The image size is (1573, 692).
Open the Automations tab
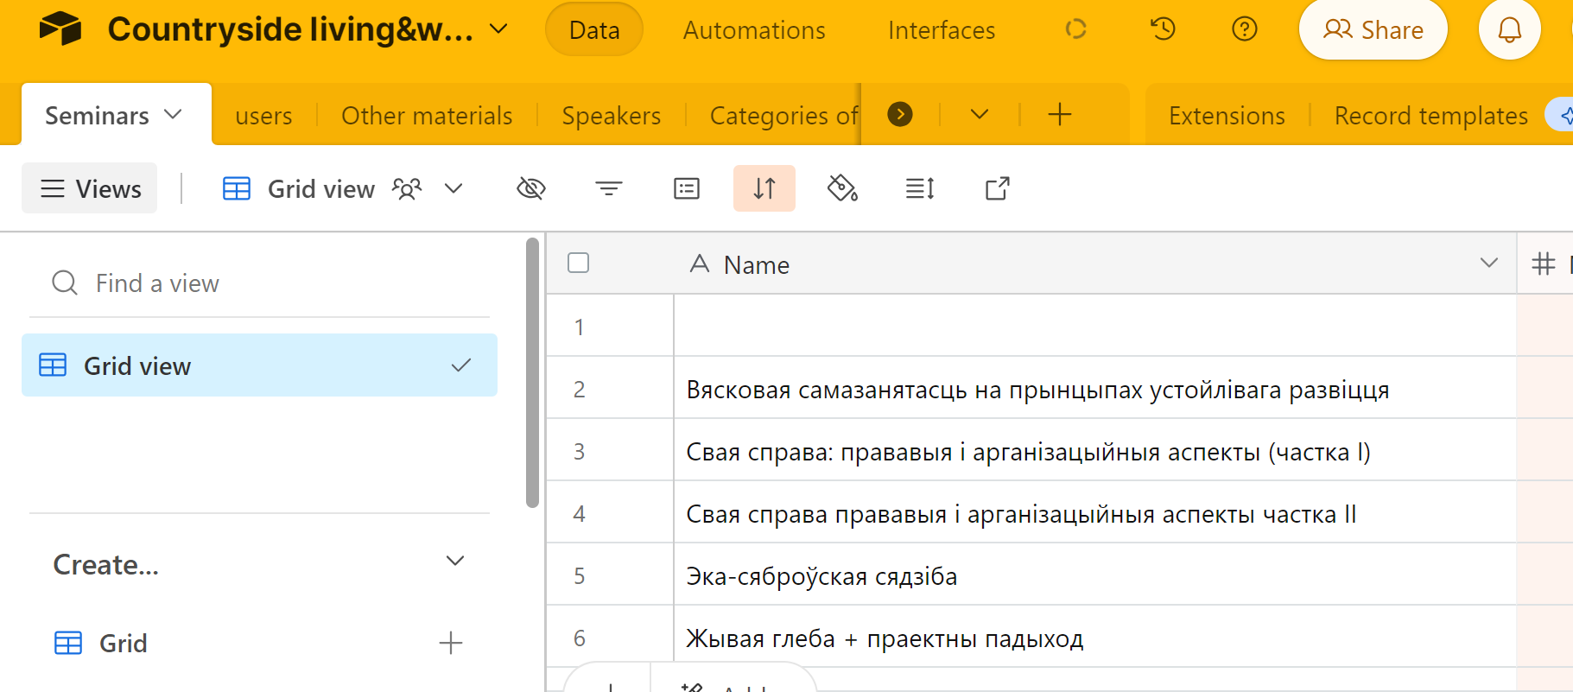click(x=754, y=30)
